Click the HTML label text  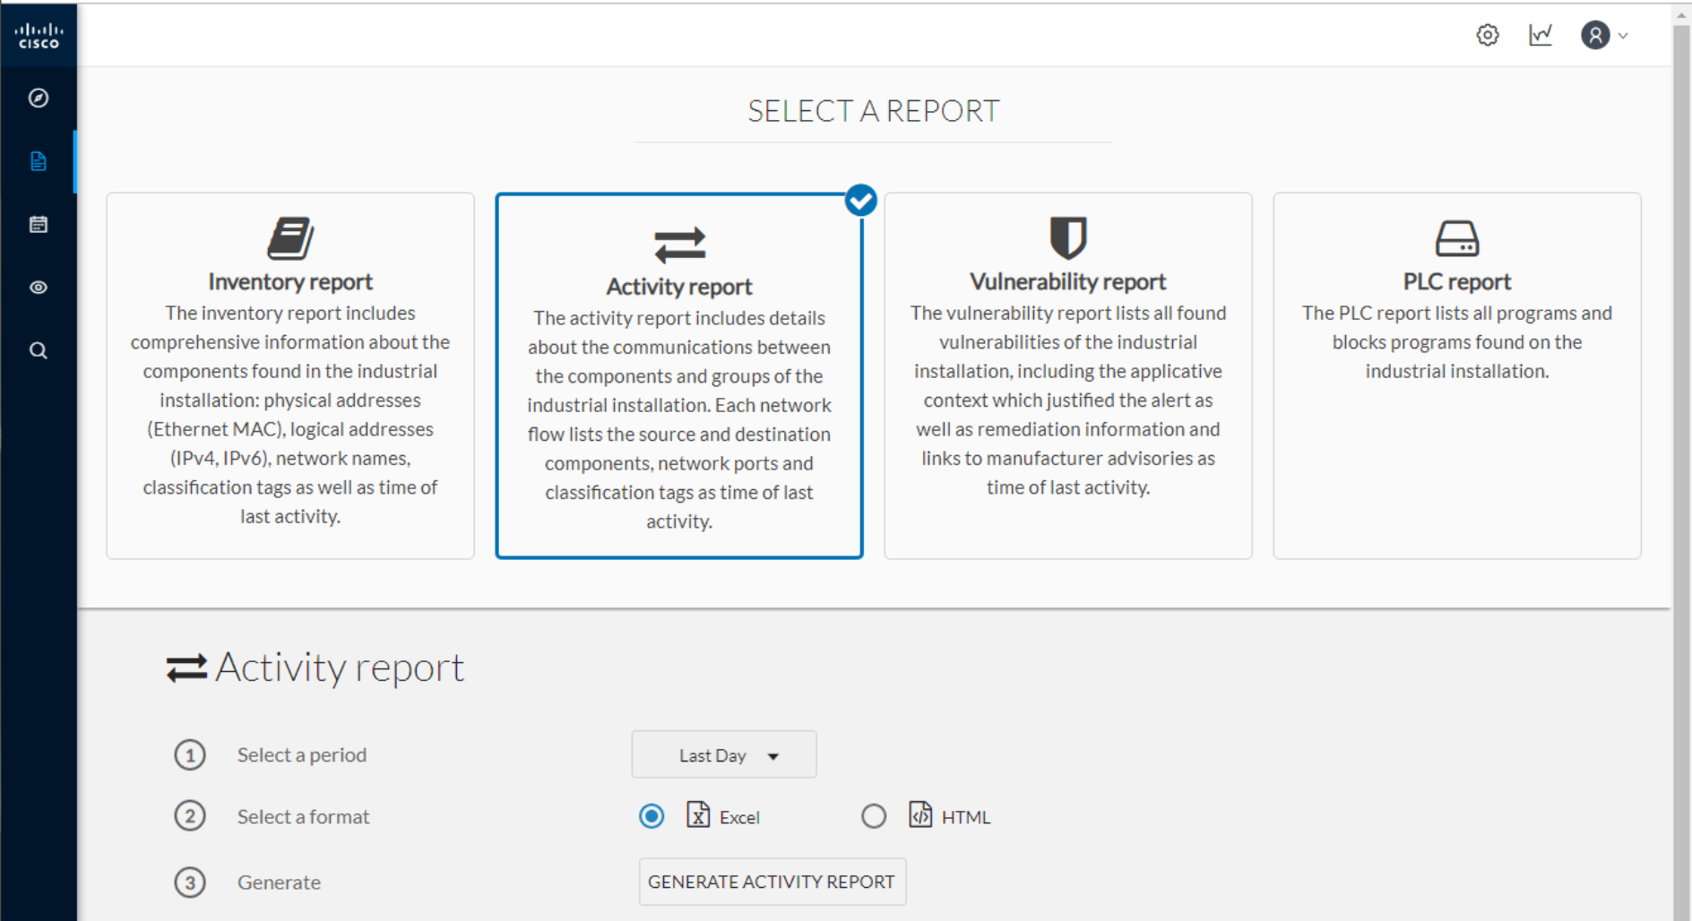(966, 817)
